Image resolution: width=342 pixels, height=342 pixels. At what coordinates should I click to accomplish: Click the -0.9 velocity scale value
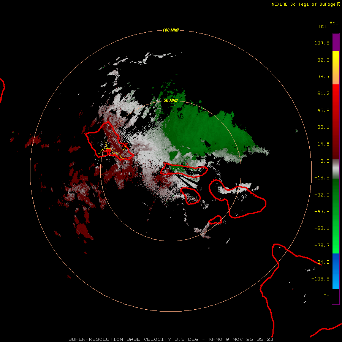tap(323, 161)
